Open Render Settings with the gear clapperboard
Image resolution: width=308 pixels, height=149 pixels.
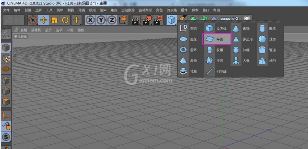pyautogui.click(x=158, y=20)
